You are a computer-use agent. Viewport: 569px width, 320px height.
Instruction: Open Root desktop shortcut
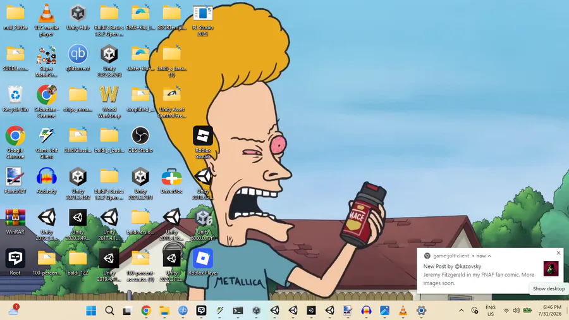tap(15, 262)
